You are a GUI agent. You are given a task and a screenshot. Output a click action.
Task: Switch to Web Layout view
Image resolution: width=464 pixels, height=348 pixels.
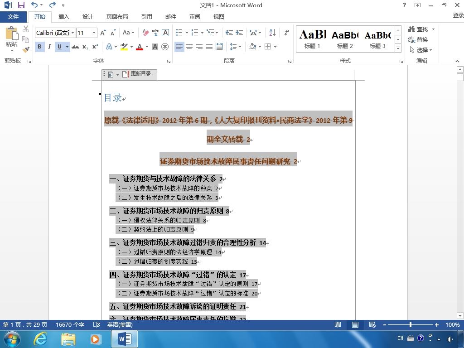372,324
